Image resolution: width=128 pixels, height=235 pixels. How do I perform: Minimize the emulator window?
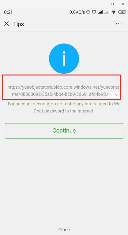[102, 4]
